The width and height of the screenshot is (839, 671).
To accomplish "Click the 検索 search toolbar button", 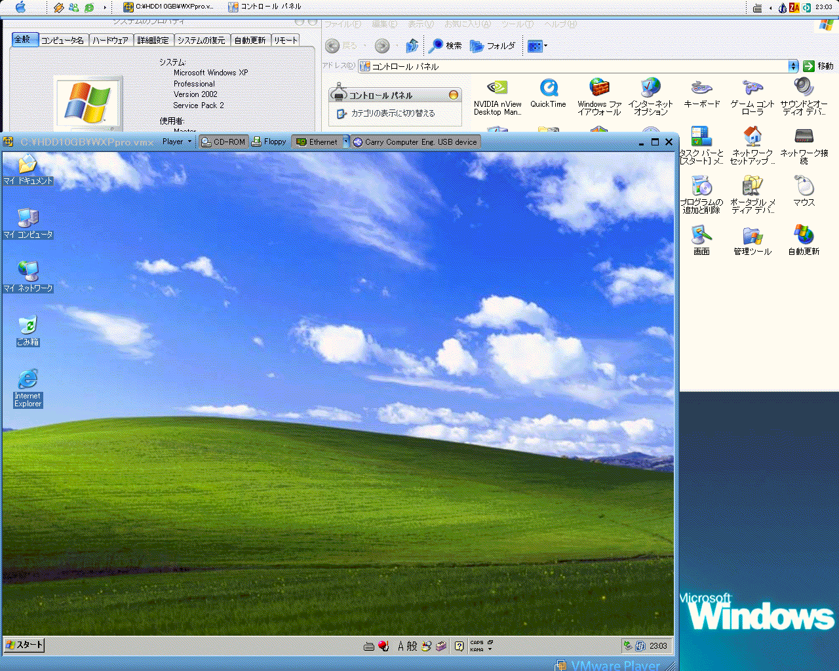I will (x=445, y=46).
